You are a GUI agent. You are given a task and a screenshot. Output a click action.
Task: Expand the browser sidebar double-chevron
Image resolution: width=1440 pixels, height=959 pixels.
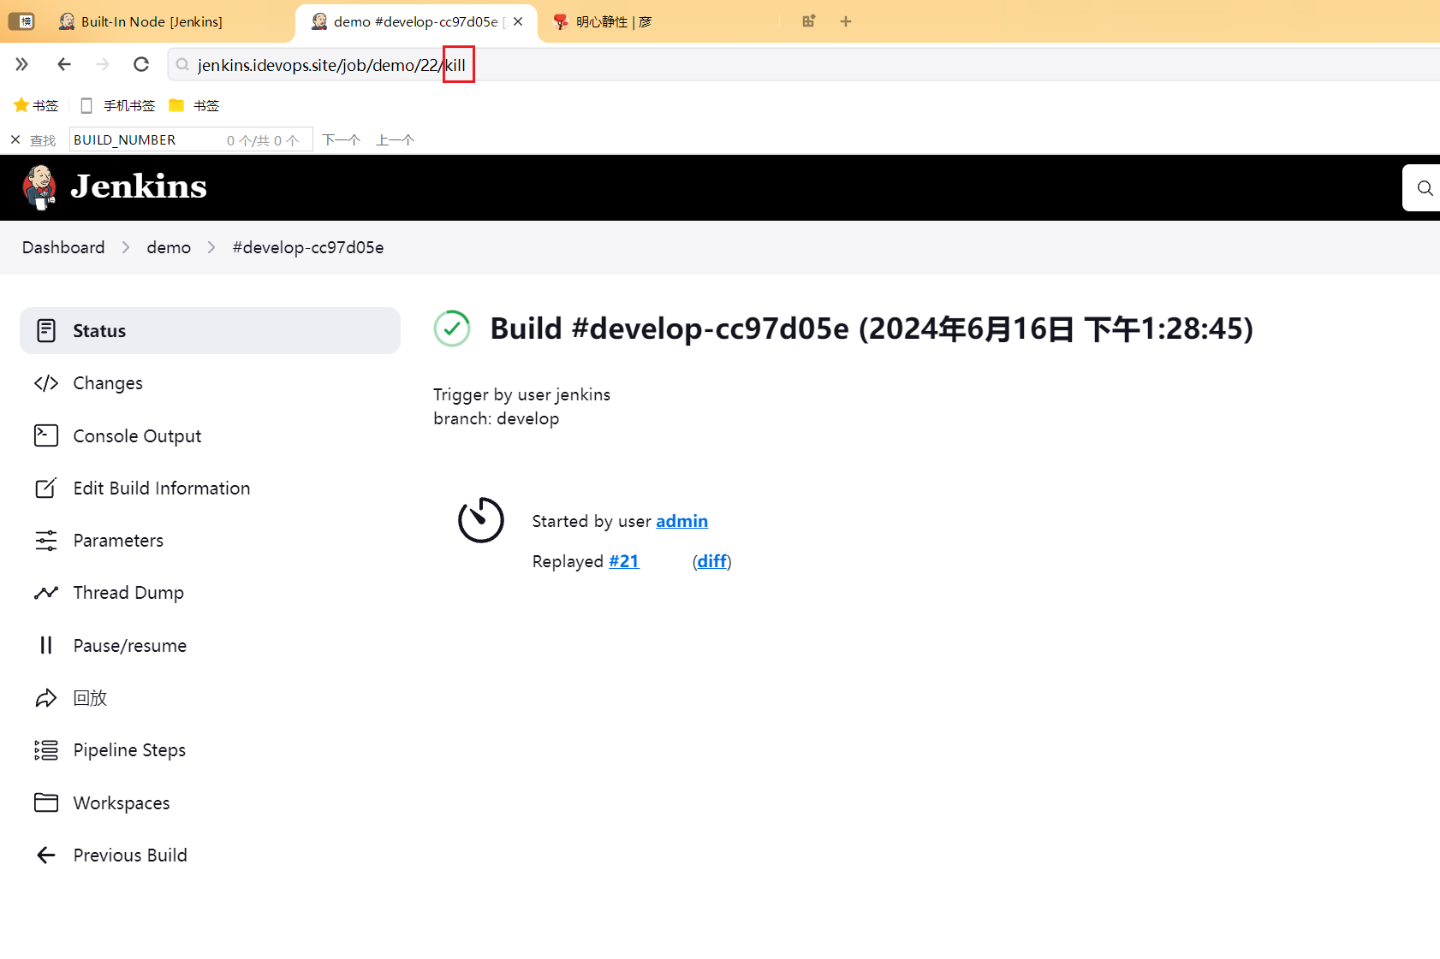point(21,64)
